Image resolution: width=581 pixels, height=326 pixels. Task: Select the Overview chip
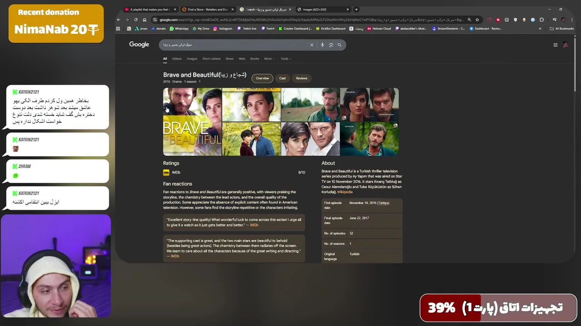click(x=262, y=78)
